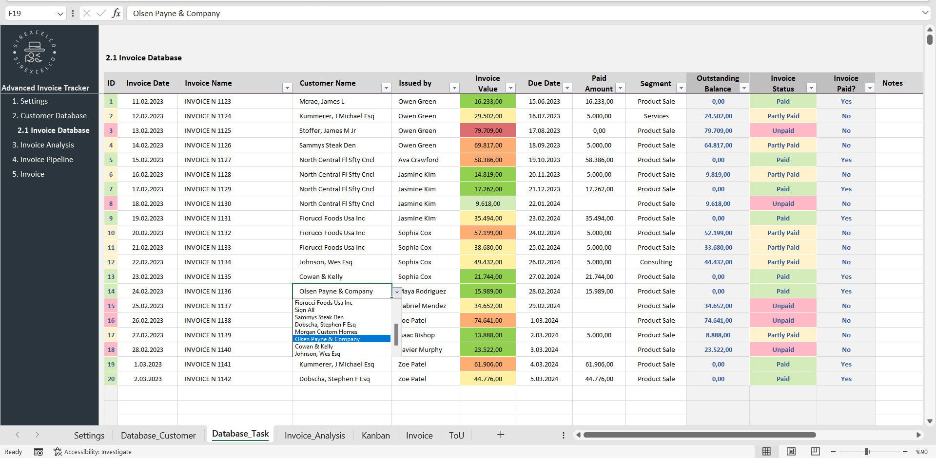Open Page Layout view from status bar

tap(791, 451)
